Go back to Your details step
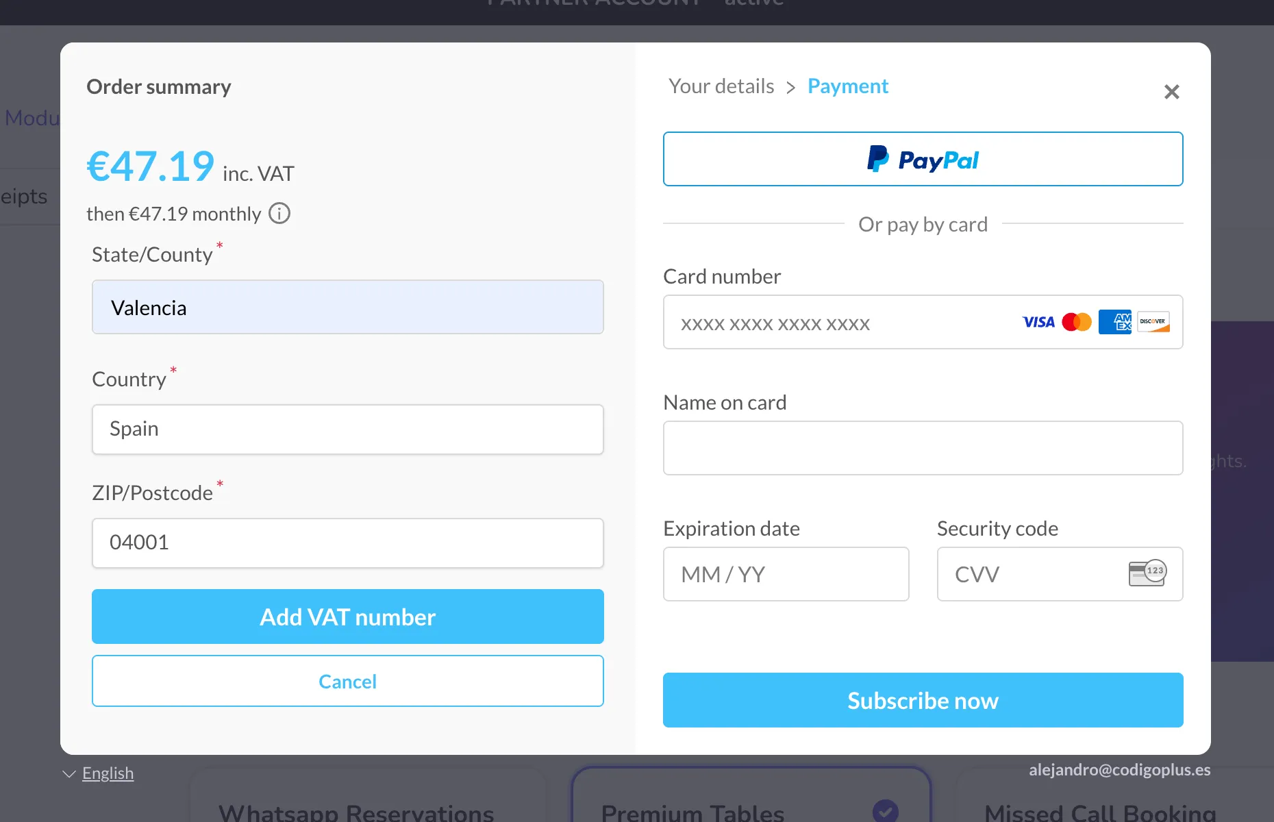 coord(721,86)
